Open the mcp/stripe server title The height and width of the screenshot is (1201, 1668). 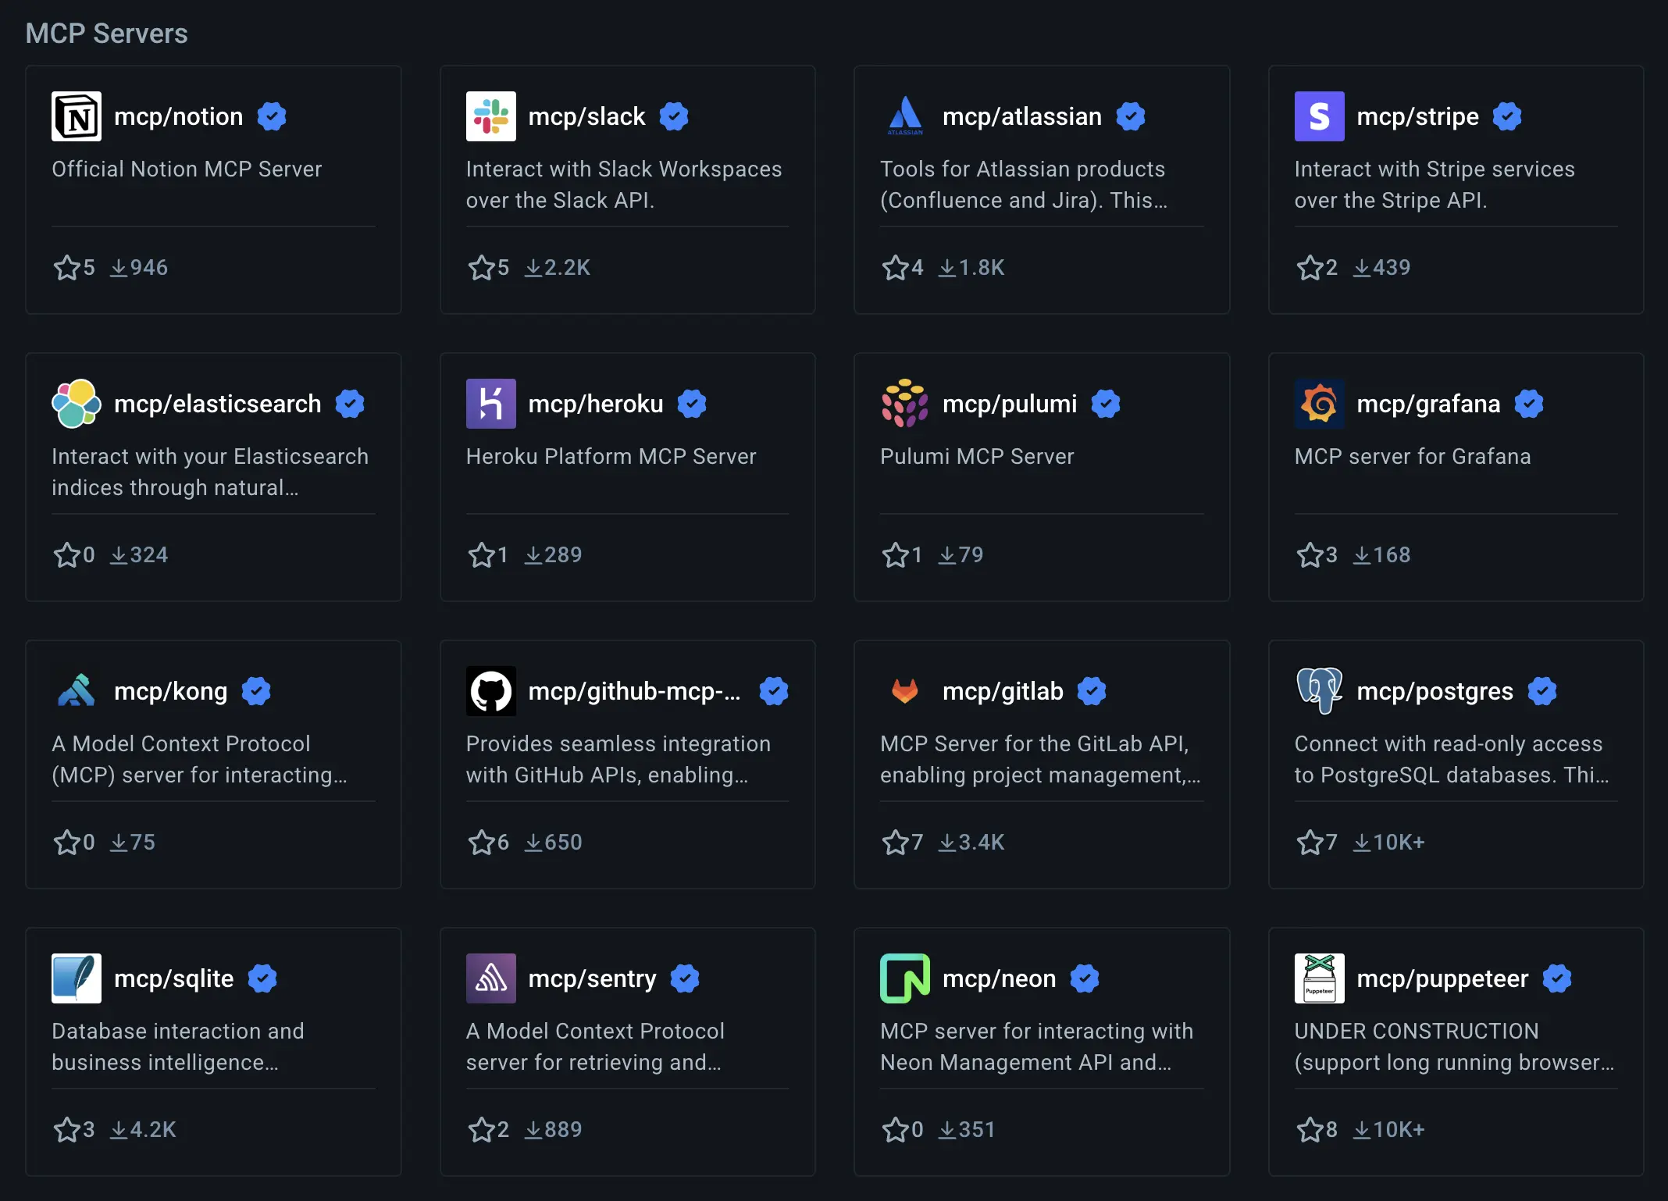click(1418, 116)
